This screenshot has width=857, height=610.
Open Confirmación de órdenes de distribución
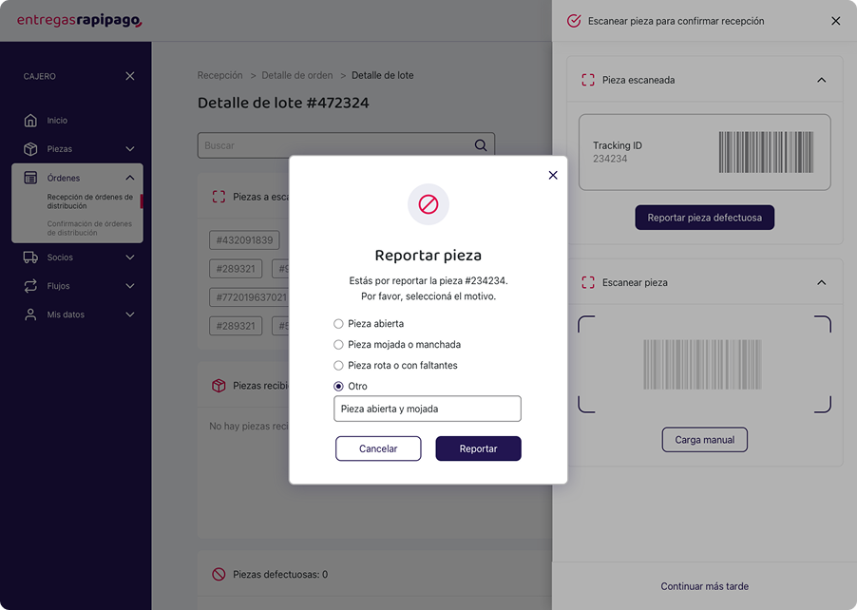[89, 228]
